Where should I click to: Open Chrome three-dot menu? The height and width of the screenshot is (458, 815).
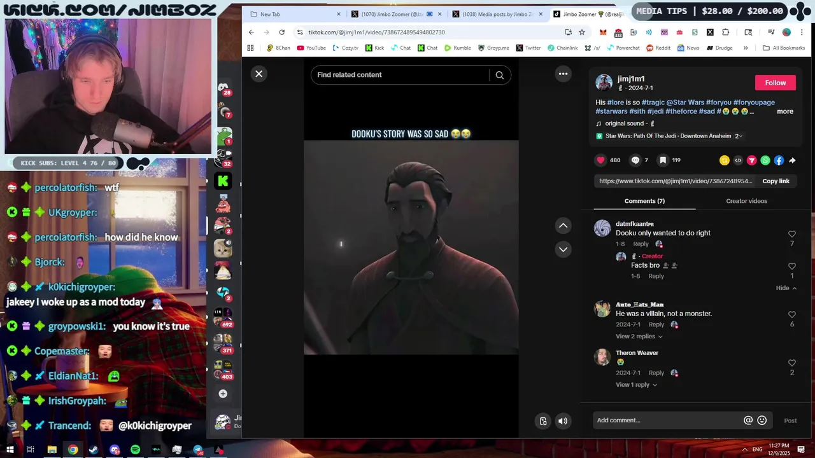tap(802, 32)
